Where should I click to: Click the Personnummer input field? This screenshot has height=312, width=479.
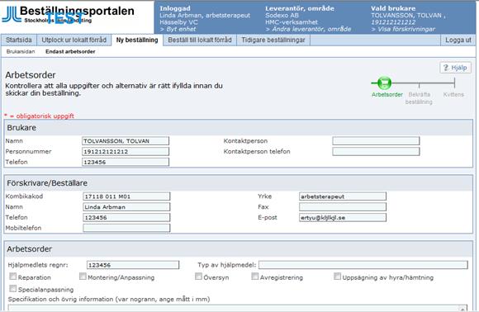pyautogui.click(x=126, y=151)
